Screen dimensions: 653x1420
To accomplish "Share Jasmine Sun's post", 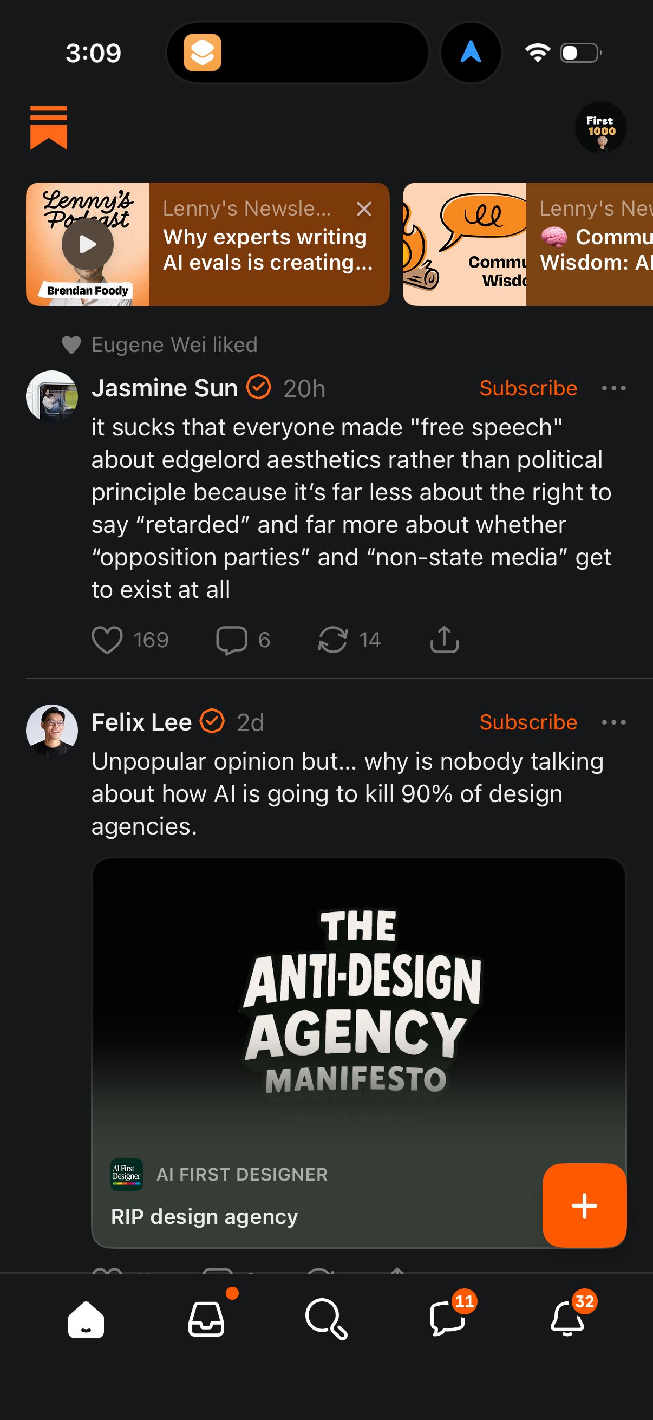I will (444, 640).
